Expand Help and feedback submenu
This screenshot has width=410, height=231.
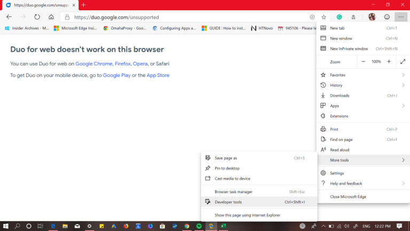coord(363,183)
